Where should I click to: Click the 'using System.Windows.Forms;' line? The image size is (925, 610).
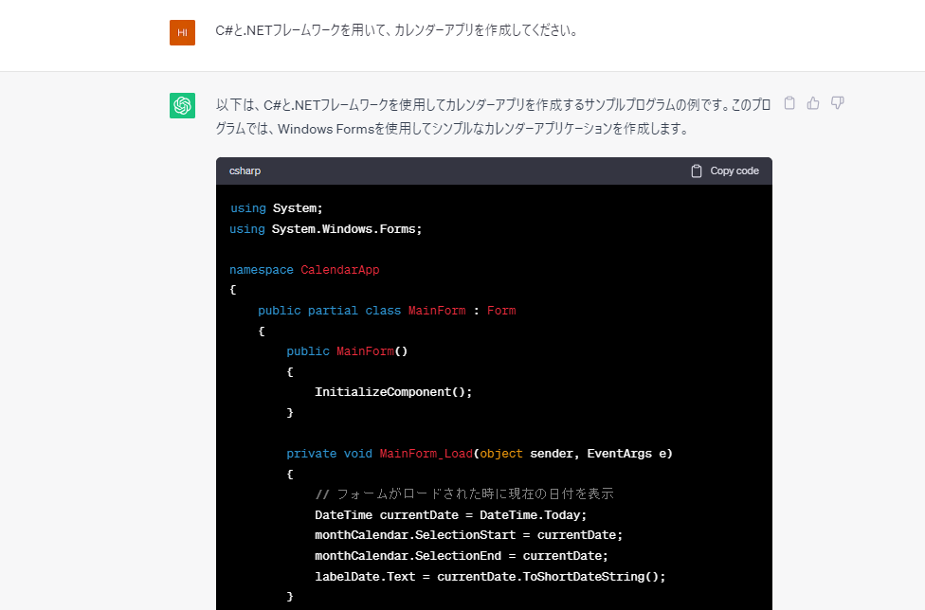(x=325, y=229)
